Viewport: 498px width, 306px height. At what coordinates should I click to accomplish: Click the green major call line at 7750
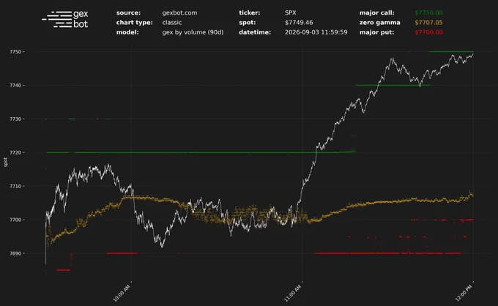[x=451, y=51]
